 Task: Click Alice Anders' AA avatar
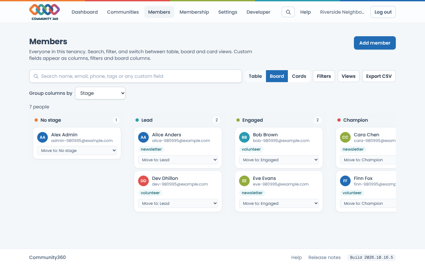pos(143,137)
